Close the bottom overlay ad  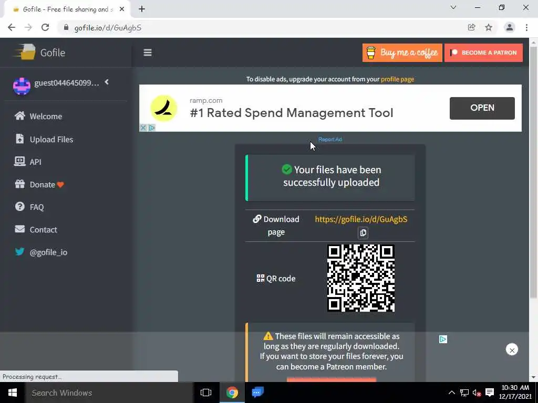tap(512, 350)
